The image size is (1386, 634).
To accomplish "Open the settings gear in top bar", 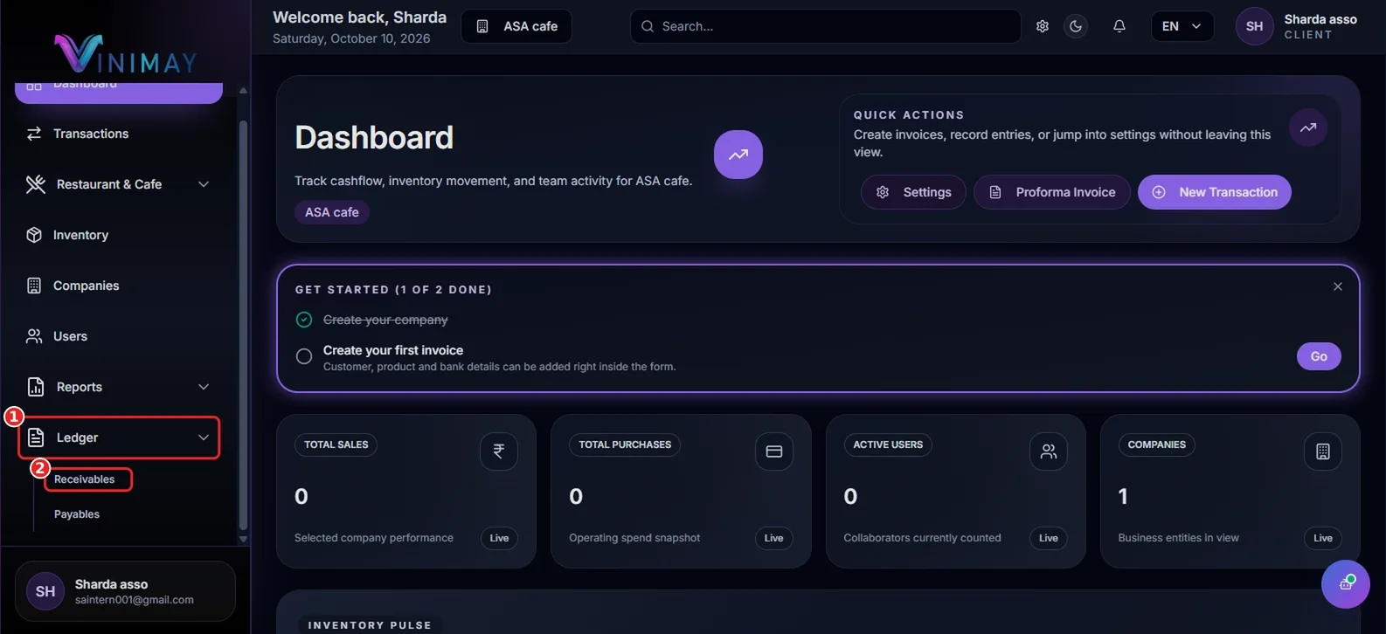I will click(1042, 26).
